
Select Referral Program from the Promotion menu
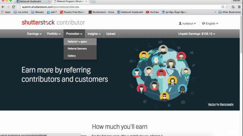[80, 42]
